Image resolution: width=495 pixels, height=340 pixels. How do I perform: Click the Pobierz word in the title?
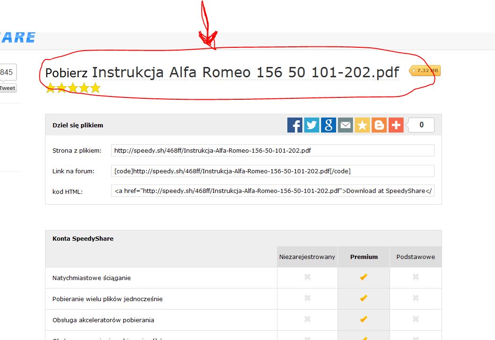(x=66, y=73)
